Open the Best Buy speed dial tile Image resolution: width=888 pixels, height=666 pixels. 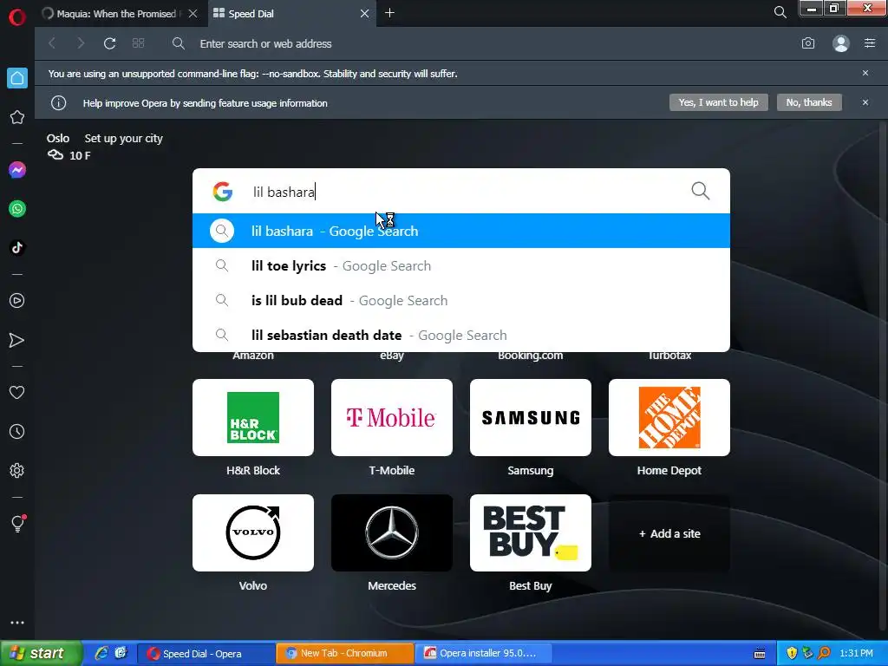(x=531, y=533)
